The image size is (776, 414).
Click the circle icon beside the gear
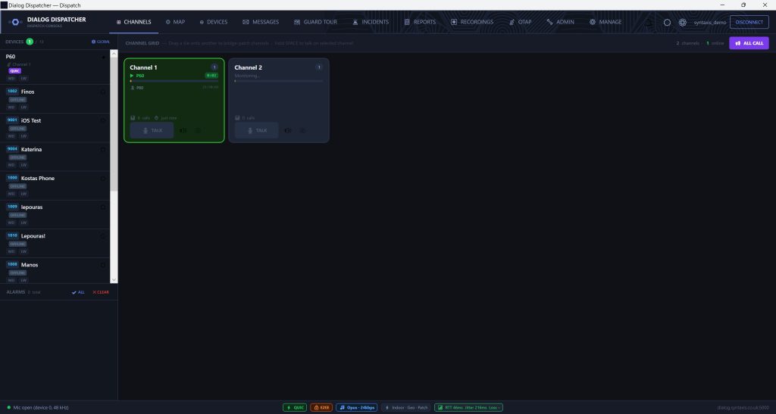(x=667, y=22)
